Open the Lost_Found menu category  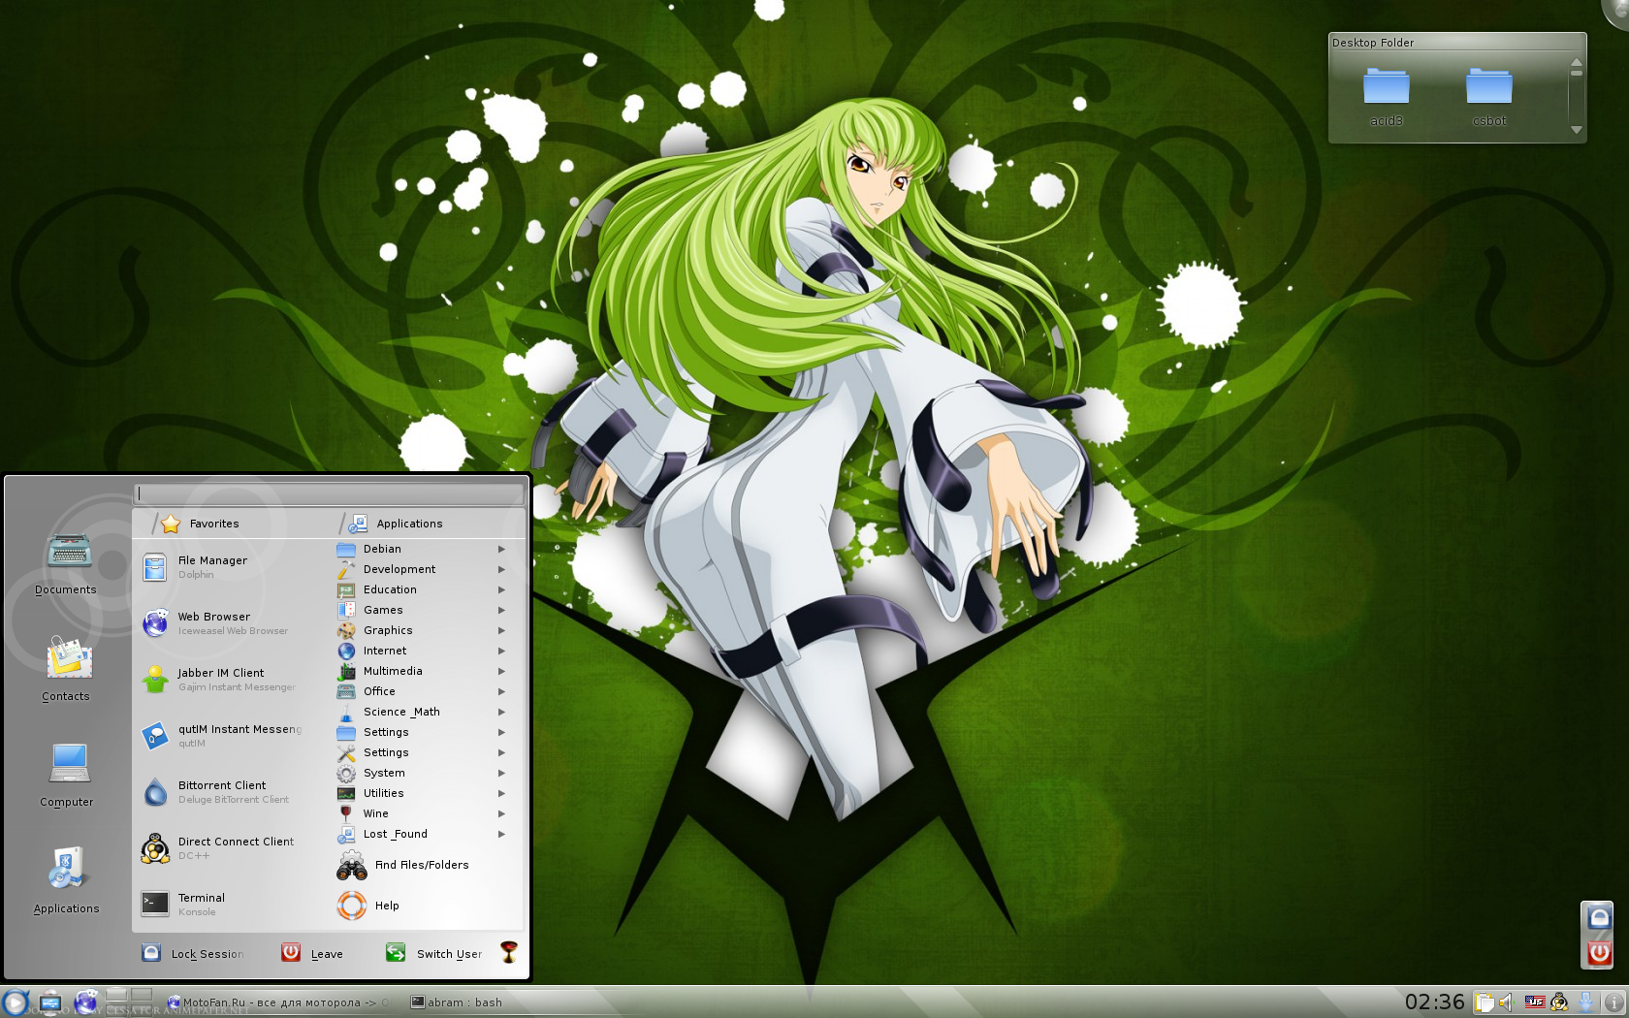pos(422,834)
